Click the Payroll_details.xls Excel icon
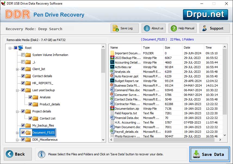The height and width of the screenshot is (164, 233). click(112, 131)
